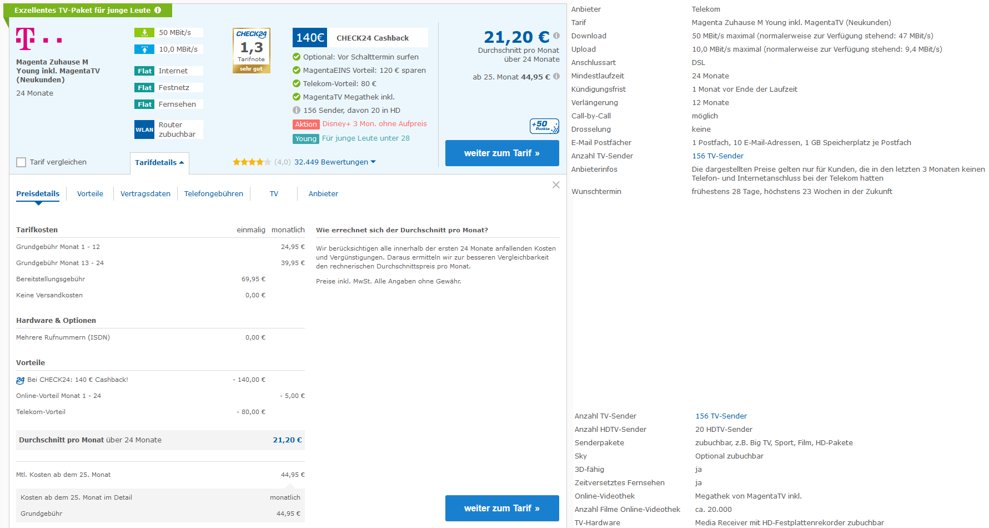Click info icon in green banner header
This screenshot has height=528, width=989.
coord(158,10)
